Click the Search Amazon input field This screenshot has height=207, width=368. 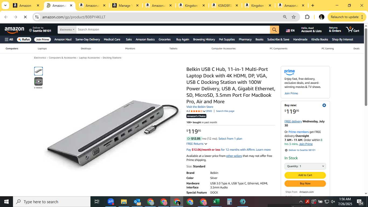pyautogui.click(x=173, y=30)
